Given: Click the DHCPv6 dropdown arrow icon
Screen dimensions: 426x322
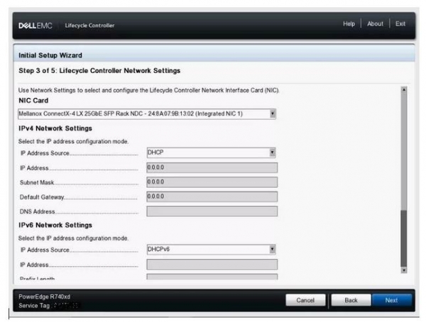Looking at the screenshot, I should pos(273,249).
